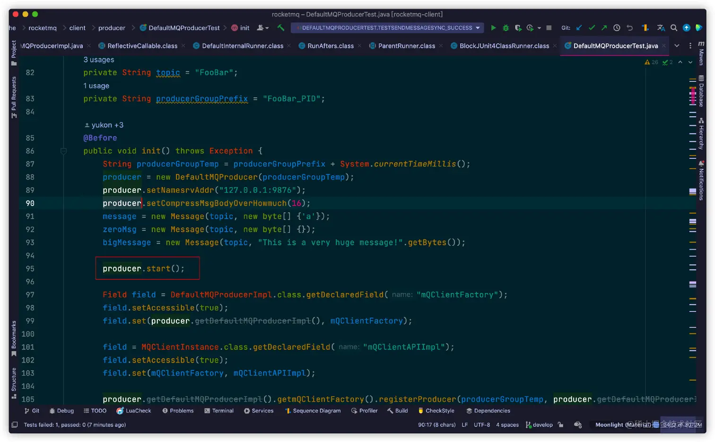Image resolution: width=715 pixels, height=442 pixels.
Task: Click the rocketmq breadcrumb
Action: tap(42, 28)
